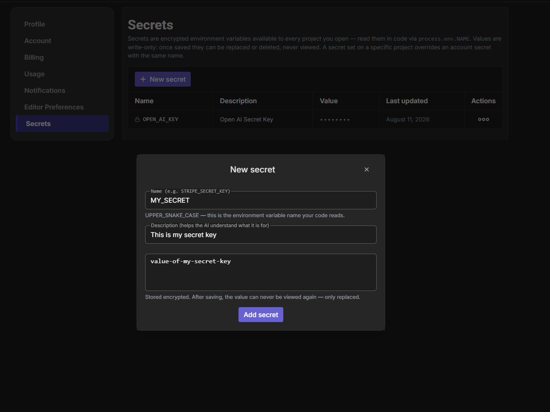Go to Account settings
This screenshot has height=412, width=550.
coord(38,41)
